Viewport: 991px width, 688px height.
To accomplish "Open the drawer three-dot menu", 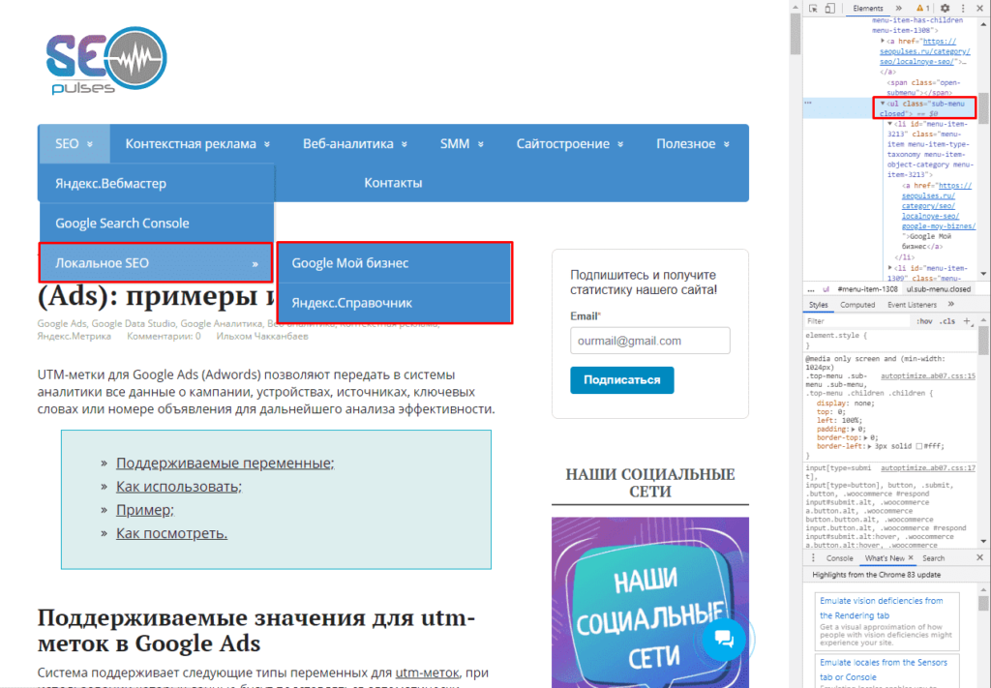I will 813,558.
